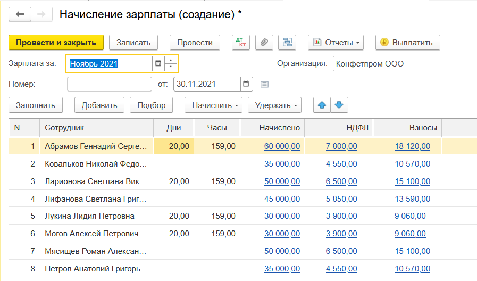Click the Часы column header
This screenshot has width=477, height=281.
217,128
